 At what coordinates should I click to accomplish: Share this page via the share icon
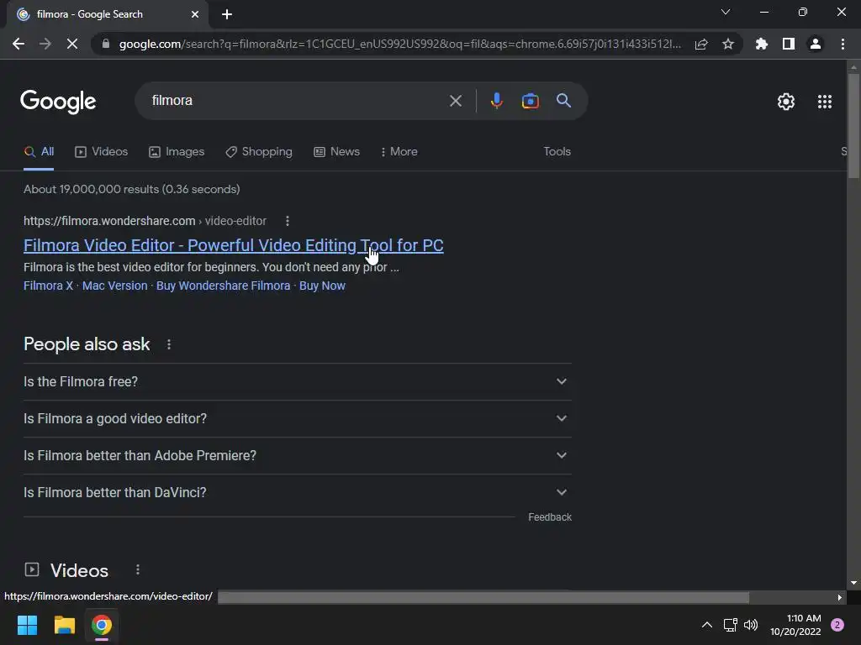701,44
